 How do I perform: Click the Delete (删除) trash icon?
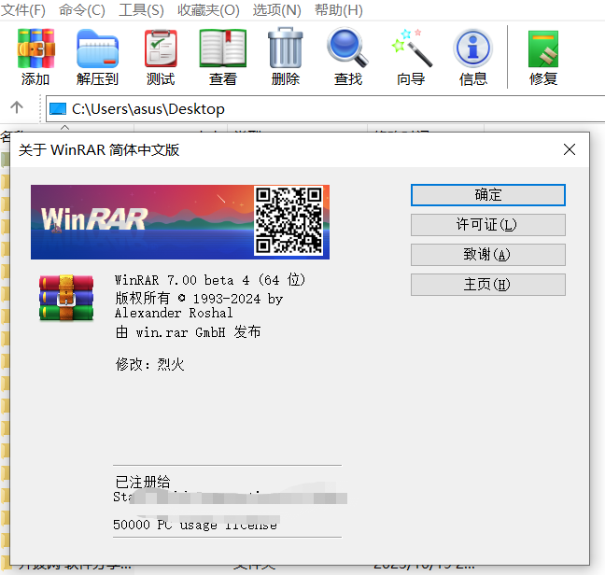[285, 49]
